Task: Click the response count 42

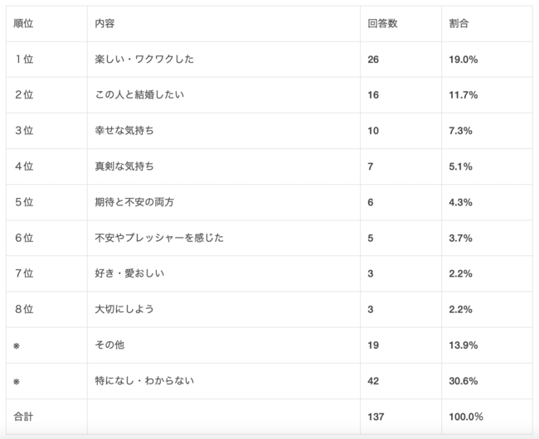Action: [373, 380]
